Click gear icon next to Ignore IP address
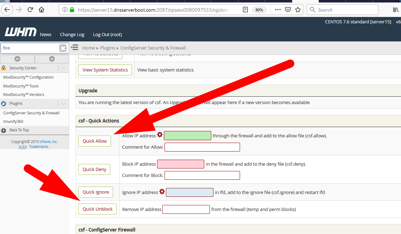Image resolution: width=401 pixels, height=234 pixels. pyautogui.click(x=162, y=191)
